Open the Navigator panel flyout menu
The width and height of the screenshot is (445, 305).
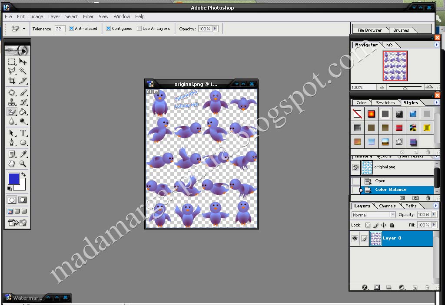tap(436, 45)
